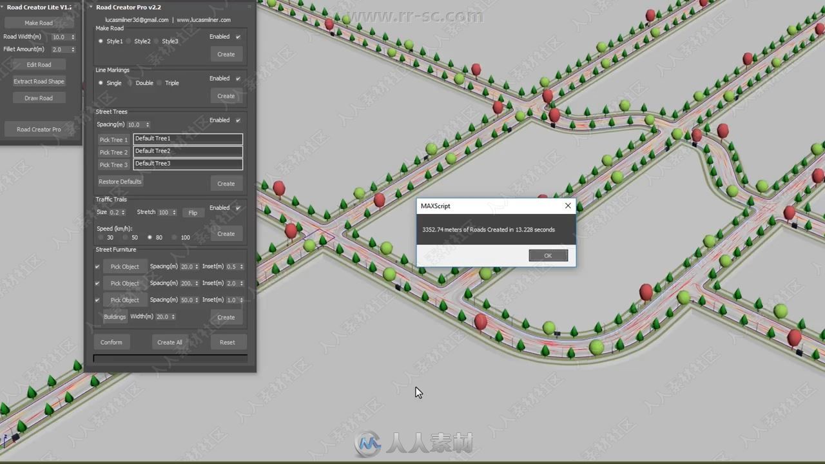Select 50 km/h speed option
Image resolution: width=825 pixels, height=464 pixels.
point(126,238)
